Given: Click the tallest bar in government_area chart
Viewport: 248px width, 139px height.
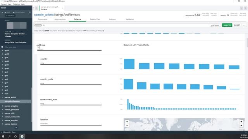Looking at the screenshot, I should 128,104.
